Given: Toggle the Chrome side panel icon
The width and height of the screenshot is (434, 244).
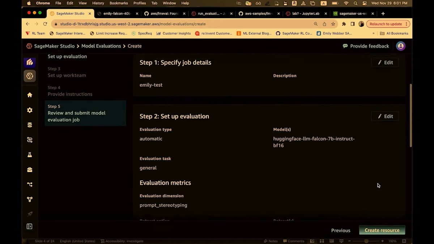Looking at the screenshot, I should point(353,24).
